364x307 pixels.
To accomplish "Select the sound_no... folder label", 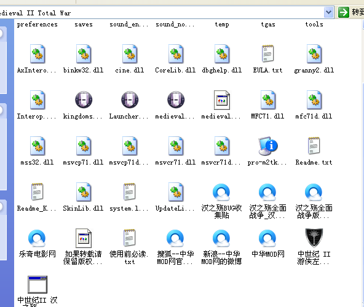I will [175, 25].
